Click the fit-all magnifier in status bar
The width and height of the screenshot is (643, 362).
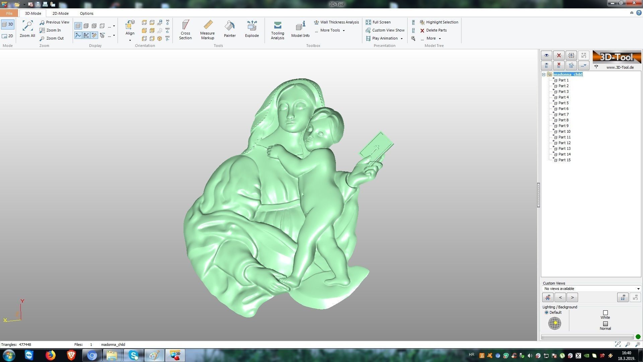[x=618, y=344]
